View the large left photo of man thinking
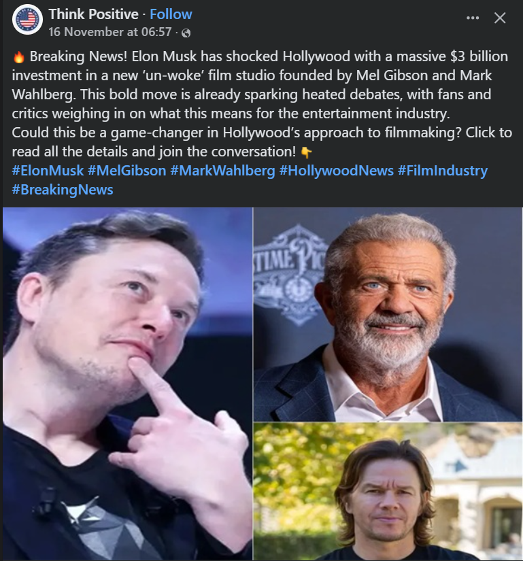The height and width of the screenshot is (561, 523). pyautogui.click(x=127, y=384)
